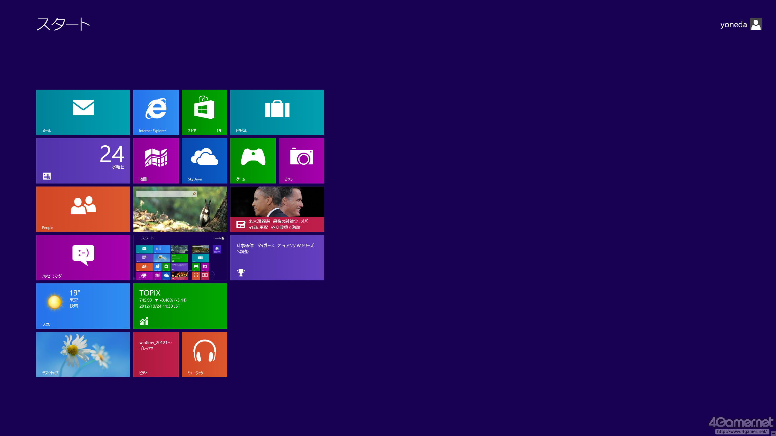
Task: Open the Camera tile
Action: pyautogui.click(x=302, y=160)
